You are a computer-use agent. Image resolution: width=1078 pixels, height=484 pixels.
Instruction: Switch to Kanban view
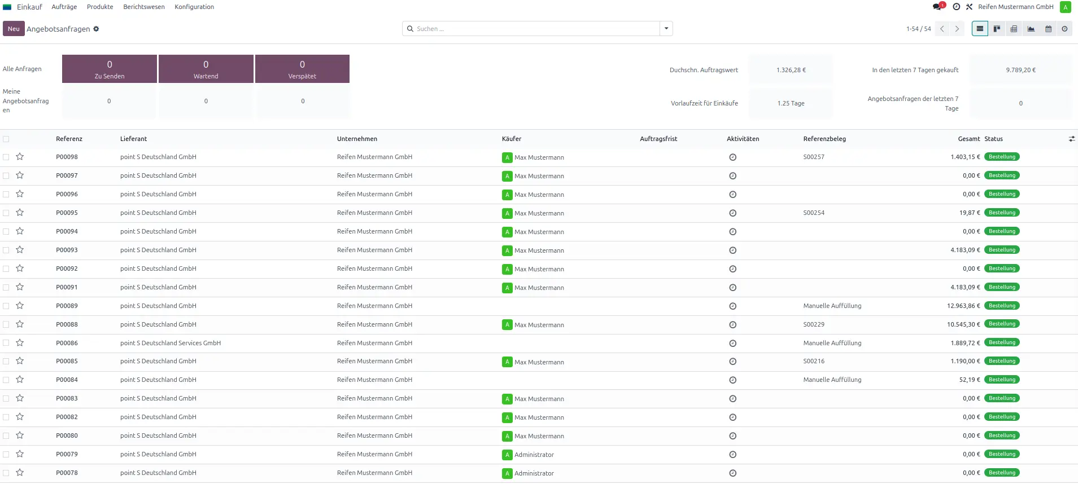coord(997,29)
